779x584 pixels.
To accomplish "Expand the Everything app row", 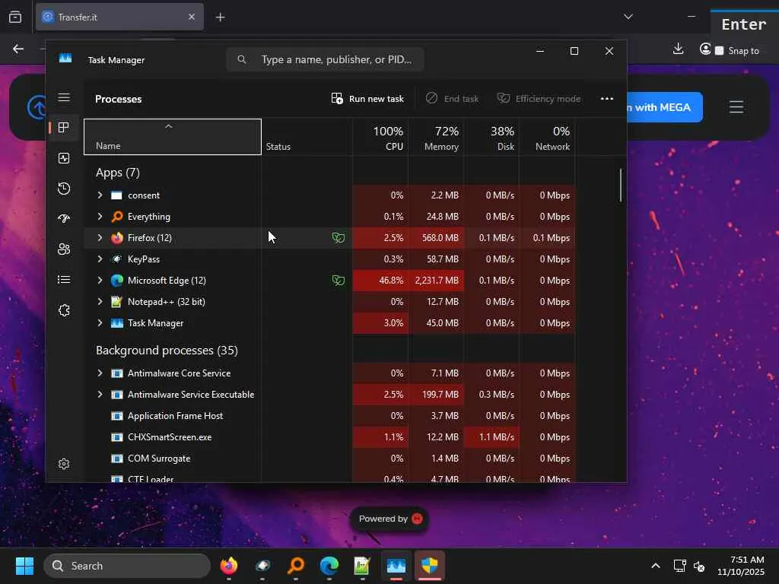I will click(100, 217).
